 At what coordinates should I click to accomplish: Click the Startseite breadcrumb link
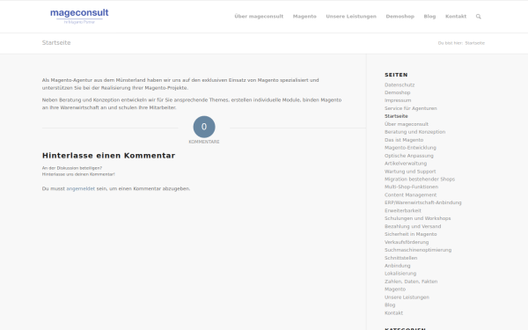tap(475, 43)
